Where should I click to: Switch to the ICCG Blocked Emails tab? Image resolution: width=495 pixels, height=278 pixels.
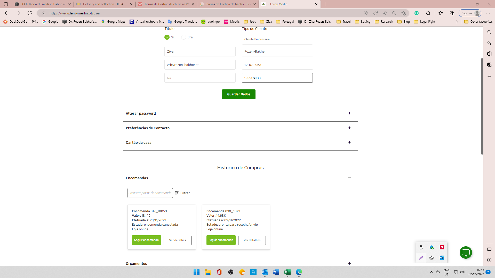(x=43, y=4)
